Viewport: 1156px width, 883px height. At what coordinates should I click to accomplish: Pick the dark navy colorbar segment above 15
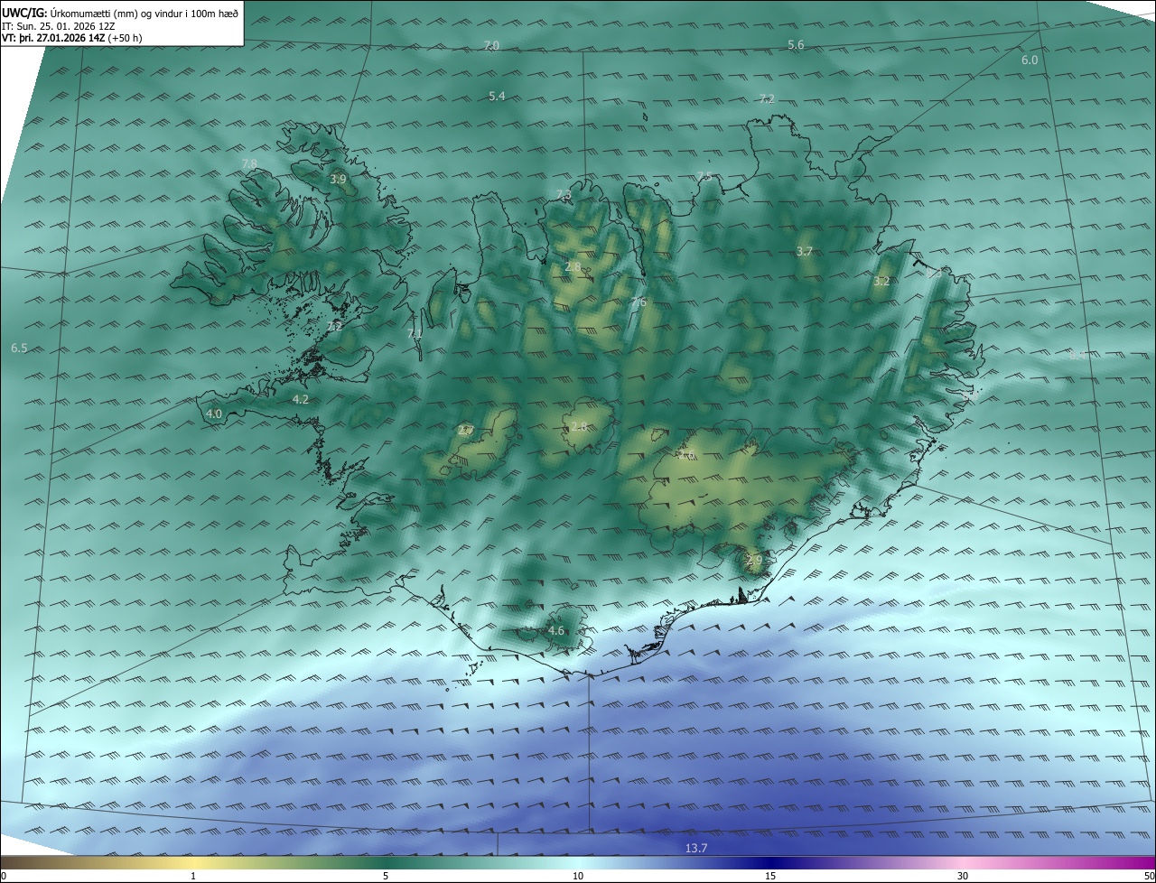(x=770, y=862)
